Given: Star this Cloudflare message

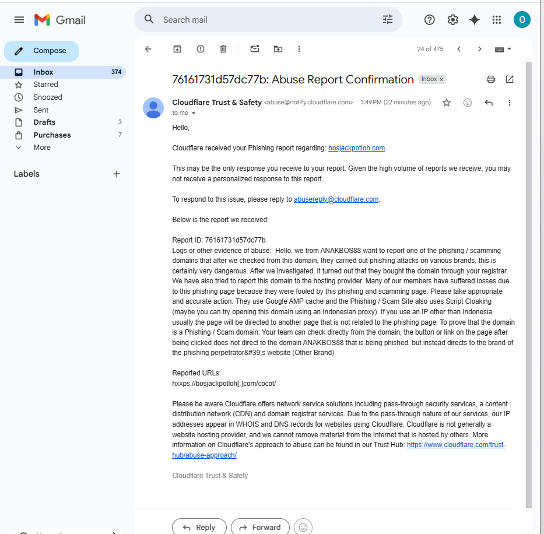Looking at the screenshot, I should point(447,103).
